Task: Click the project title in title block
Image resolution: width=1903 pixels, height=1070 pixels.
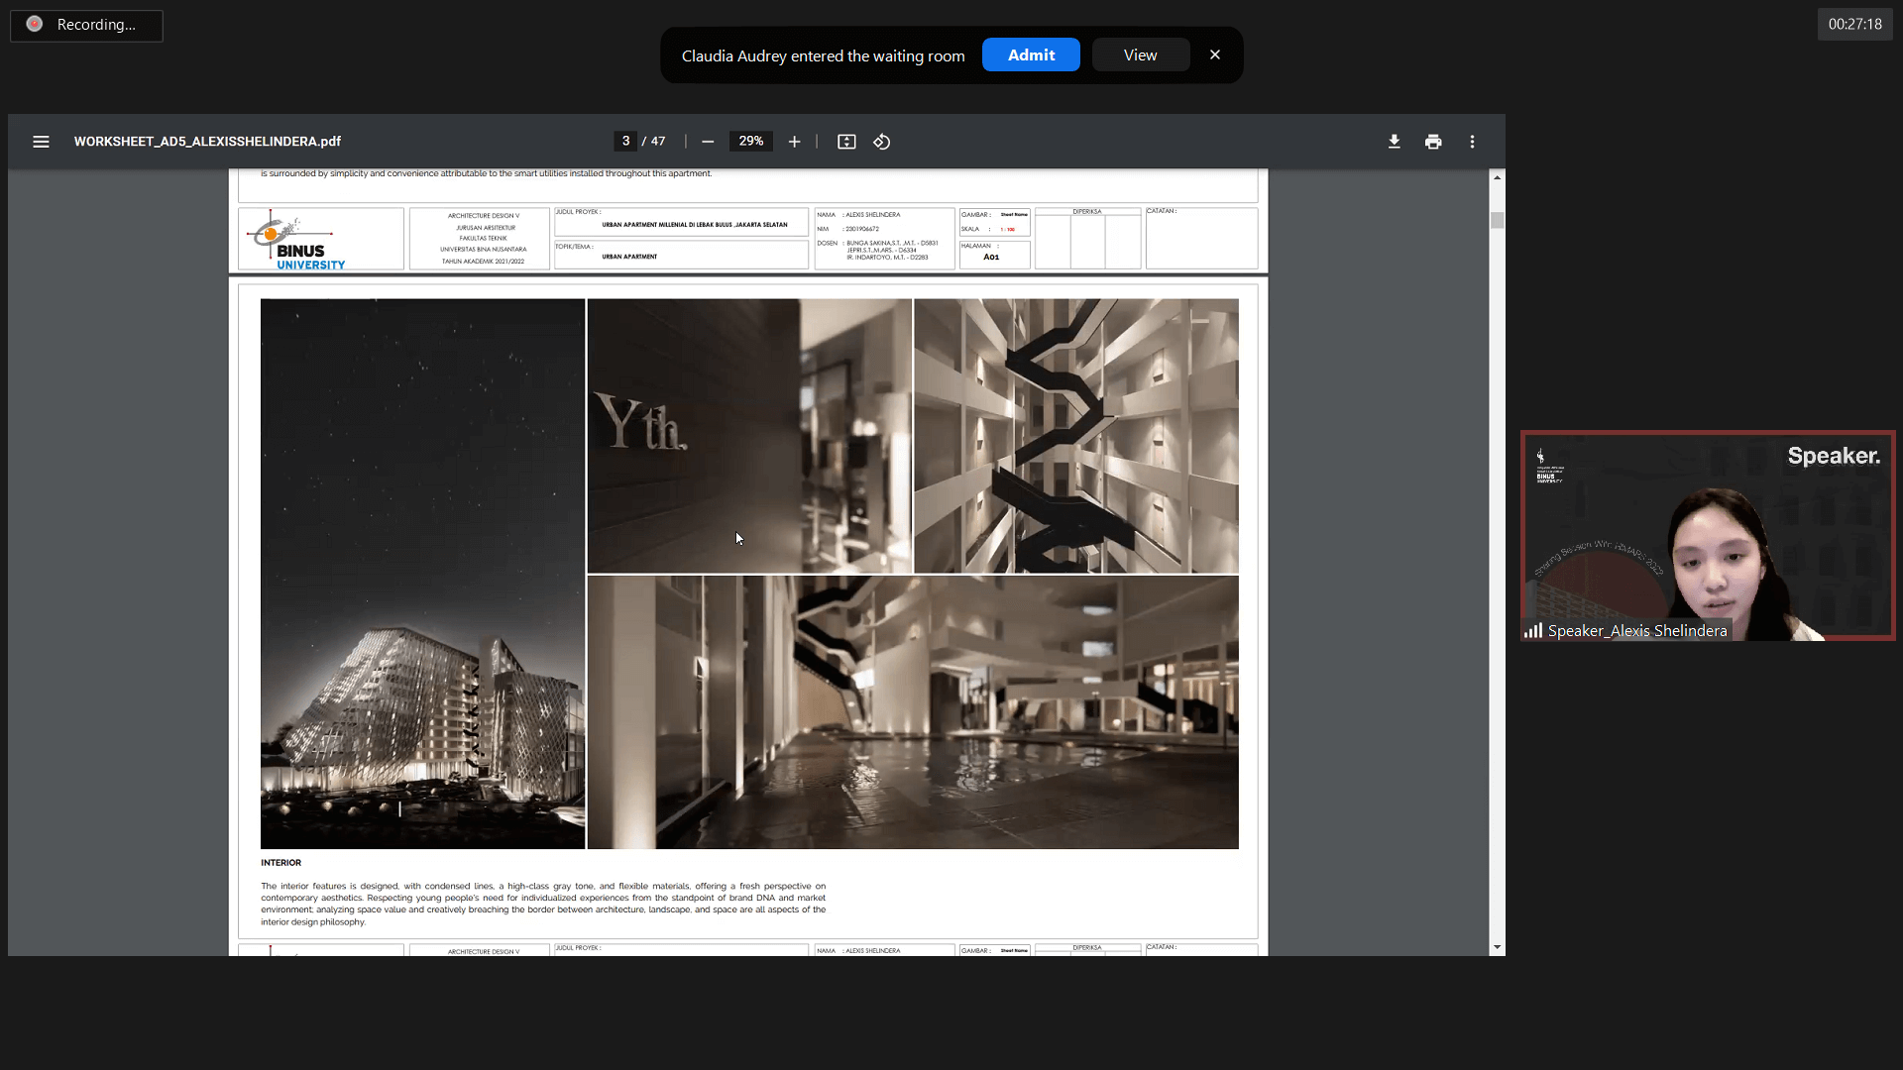Action: (x=694, y=225)
